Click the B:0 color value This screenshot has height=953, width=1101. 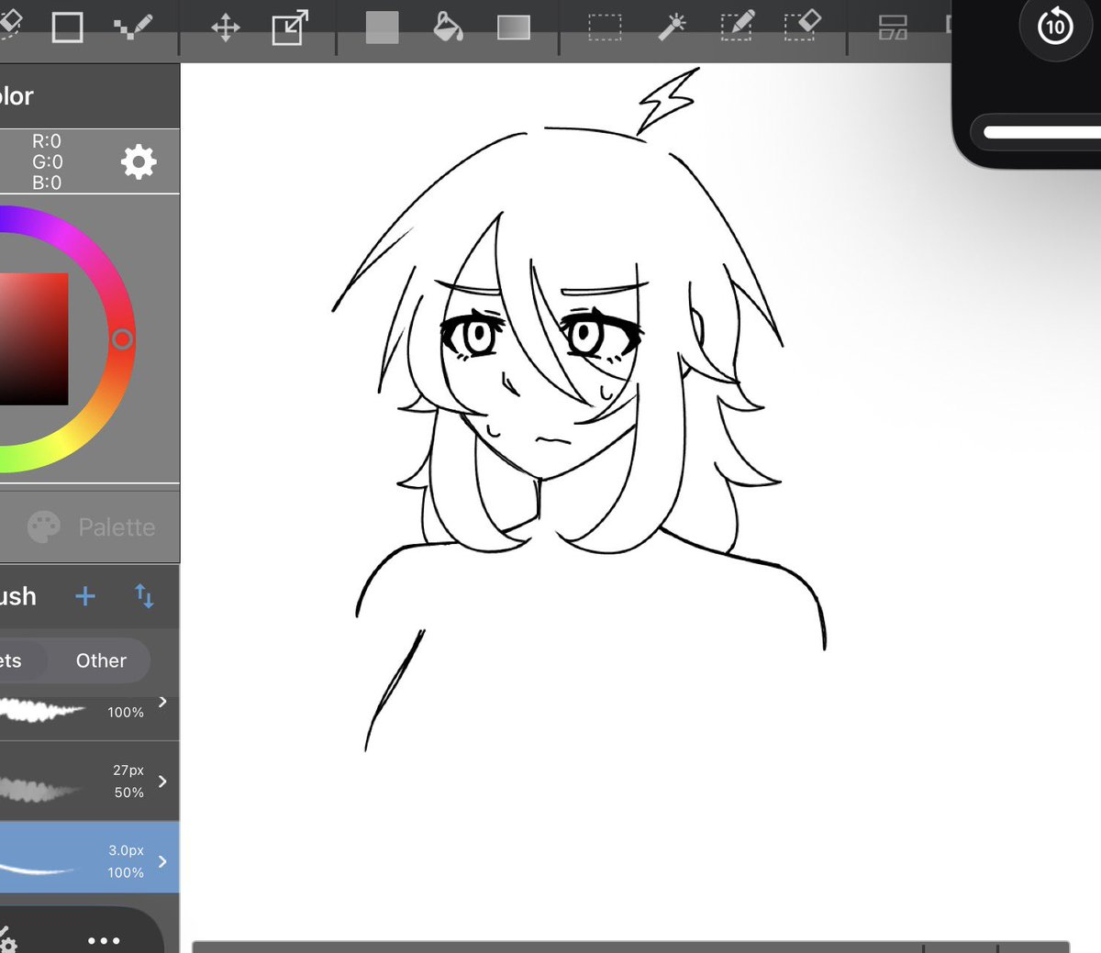(x=47, y=183)
